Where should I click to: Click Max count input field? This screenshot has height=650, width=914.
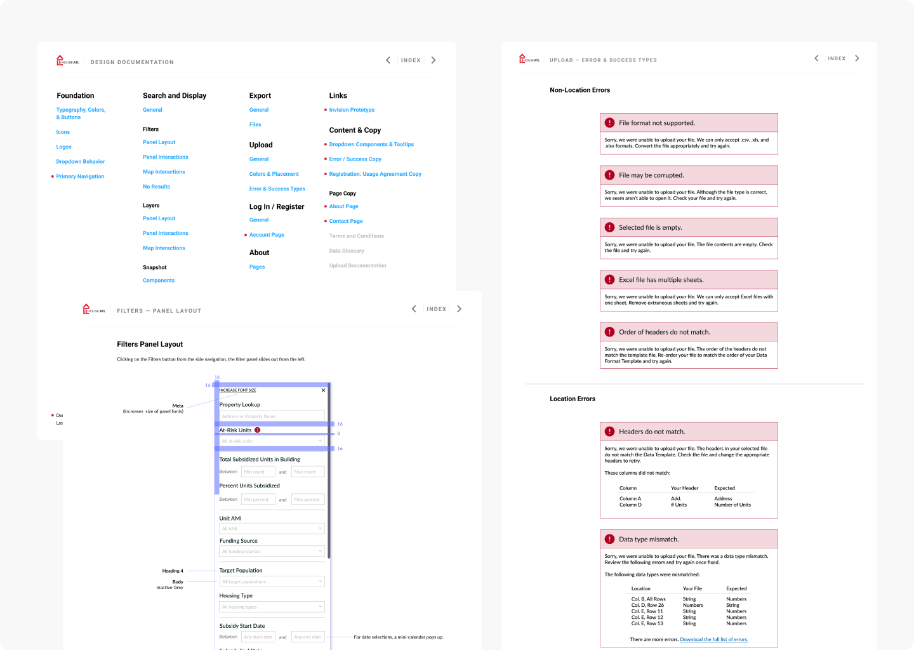(x=308, y=472)
